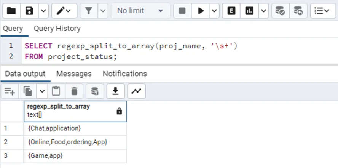The width and height of the screenshot is (338, 168).
Task: Open the Notifications tab
Action: [124, 74]
